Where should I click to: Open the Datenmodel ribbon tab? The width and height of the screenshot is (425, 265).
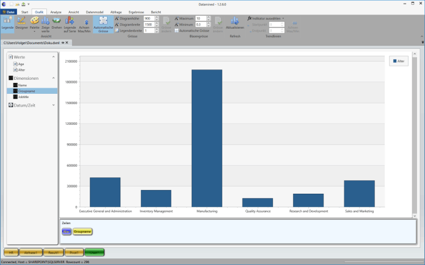coord(95,12)
